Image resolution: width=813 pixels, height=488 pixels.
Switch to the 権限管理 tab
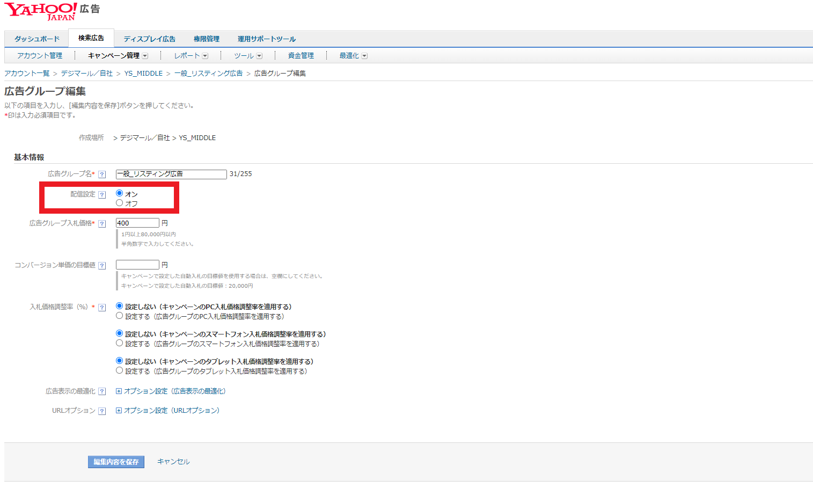207,39
